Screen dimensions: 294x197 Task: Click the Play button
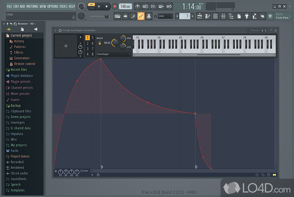(x=99, y=6)
